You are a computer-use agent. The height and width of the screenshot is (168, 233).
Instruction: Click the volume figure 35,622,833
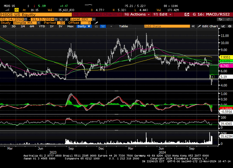(66, 10)
